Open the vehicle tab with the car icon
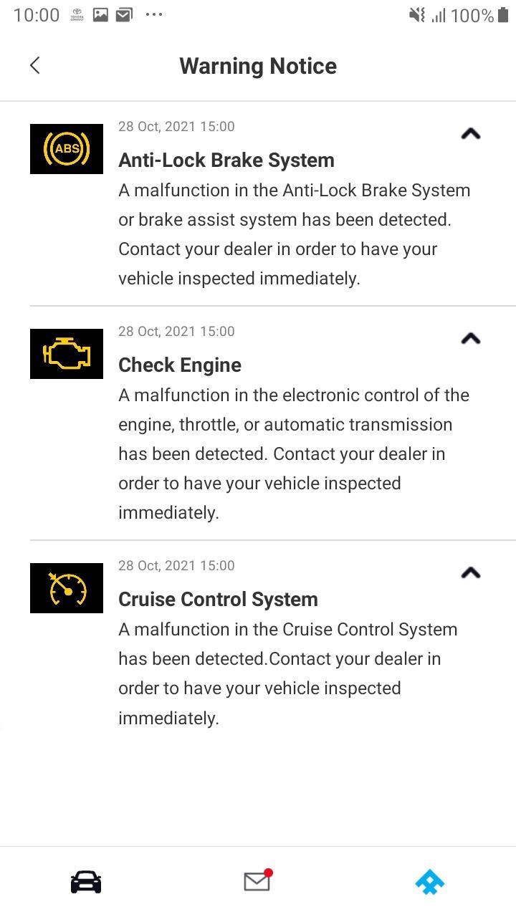The image size is (516, 917). pos(85,882)
